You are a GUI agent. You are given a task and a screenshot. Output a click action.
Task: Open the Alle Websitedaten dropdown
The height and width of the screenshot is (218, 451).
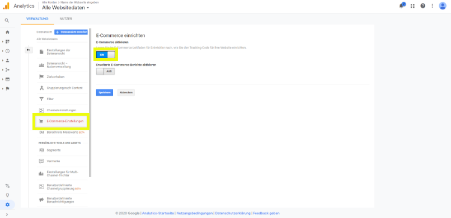[x=65, y=8]
